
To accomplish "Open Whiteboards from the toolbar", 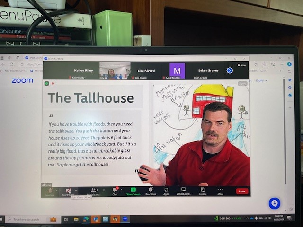I will tap(184, 191).
